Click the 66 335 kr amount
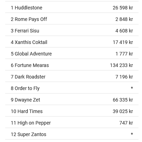Screen dimensions: 142x142 tap(123, 100)
